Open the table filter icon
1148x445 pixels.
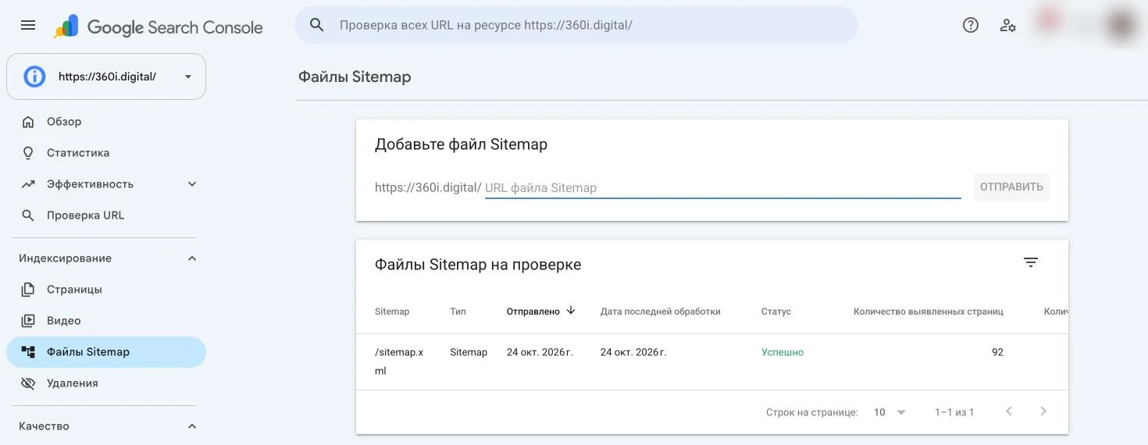[1031, 262]
